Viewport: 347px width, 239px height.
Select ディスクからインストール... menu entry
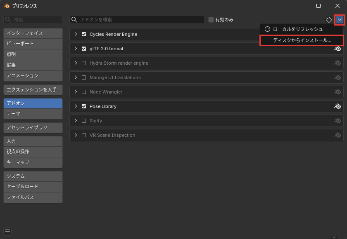coord(302,40)
